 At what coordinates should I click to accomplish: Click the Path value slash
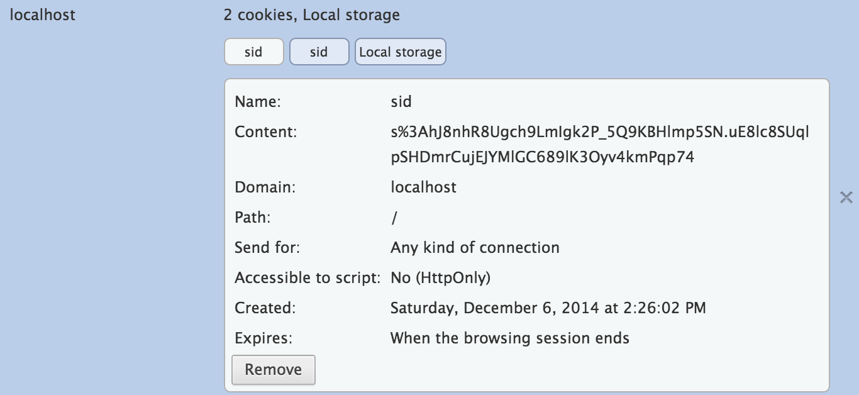pyautogui.click(x=394, y=218)
